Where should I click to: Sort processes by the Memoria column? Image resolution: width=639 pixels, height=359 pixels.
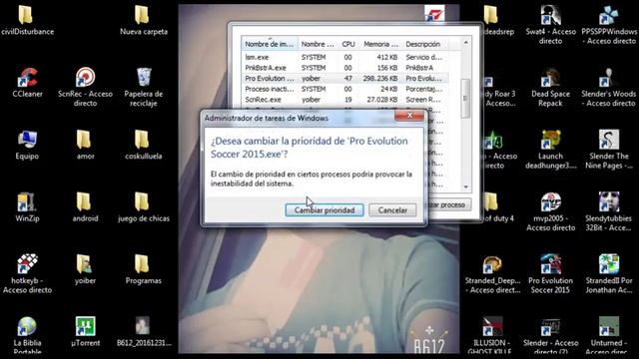pos(380,44)
